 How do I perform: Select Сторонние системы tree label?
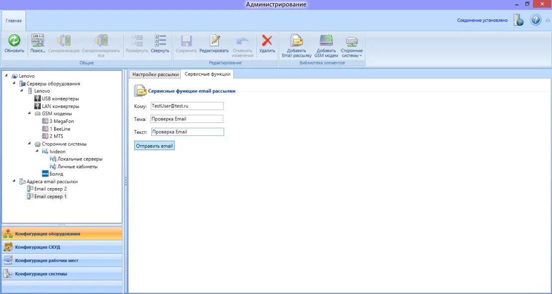pyautogui.click(x=64, y=144)
